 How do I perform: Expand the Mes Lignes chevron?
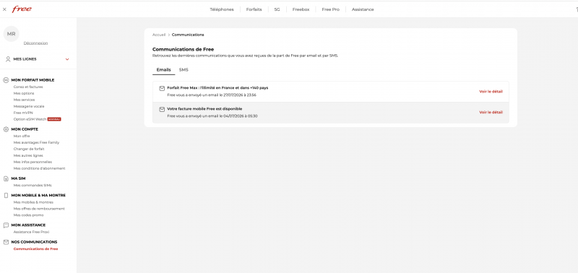[x=67, y=59]
